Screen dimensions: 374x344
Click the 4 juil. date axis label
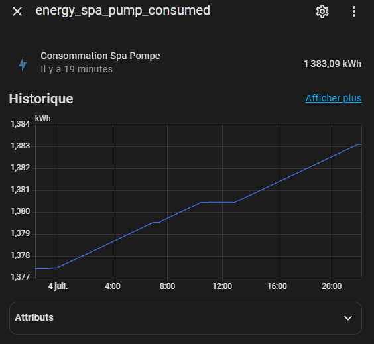58,286
